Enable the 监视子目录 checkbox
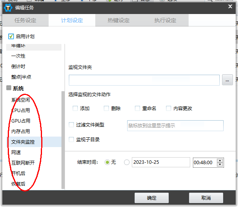 [x=71, y=139]
